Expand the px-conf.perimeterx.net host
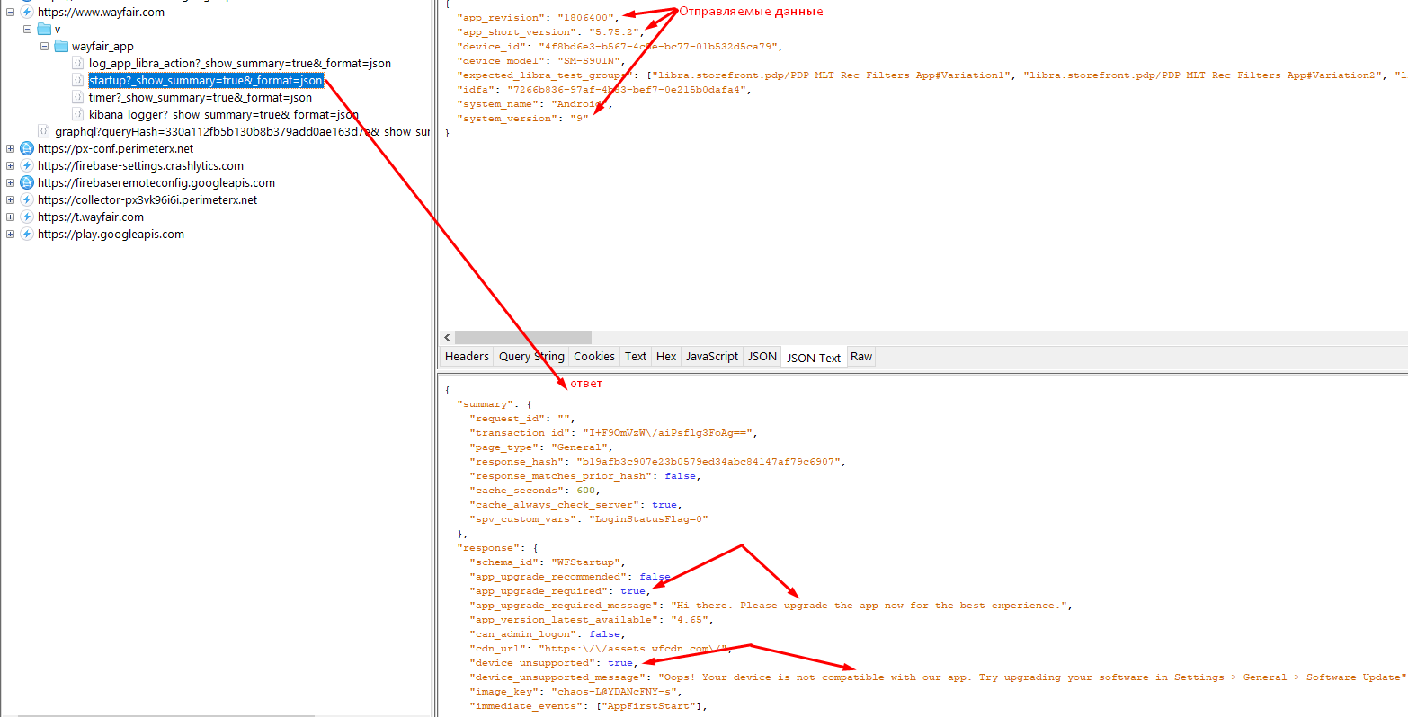This screenshot has height=717, width=1408. point(10,149)
